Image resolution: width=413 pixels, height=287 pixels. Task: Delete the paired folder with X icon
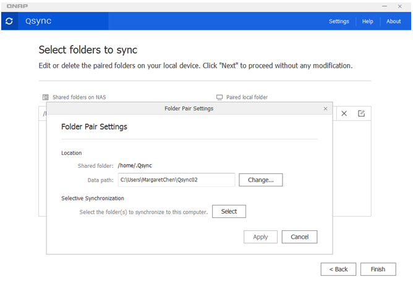click(x=344, y=114)
